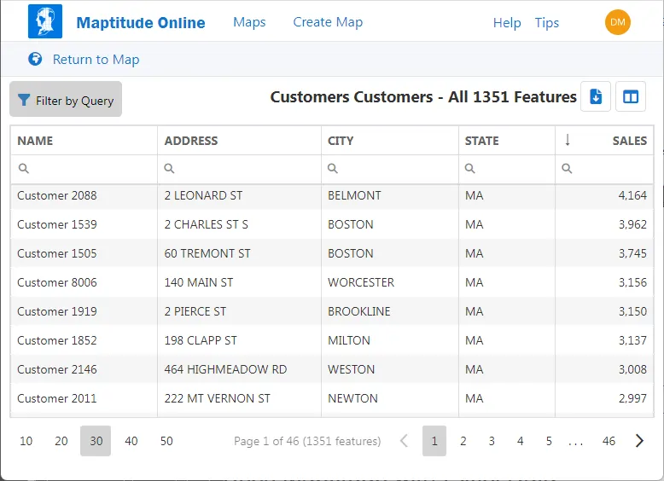Screen dimensions: 664x481
Task: Click the NAME column filter field
Action: coord(90,169)
